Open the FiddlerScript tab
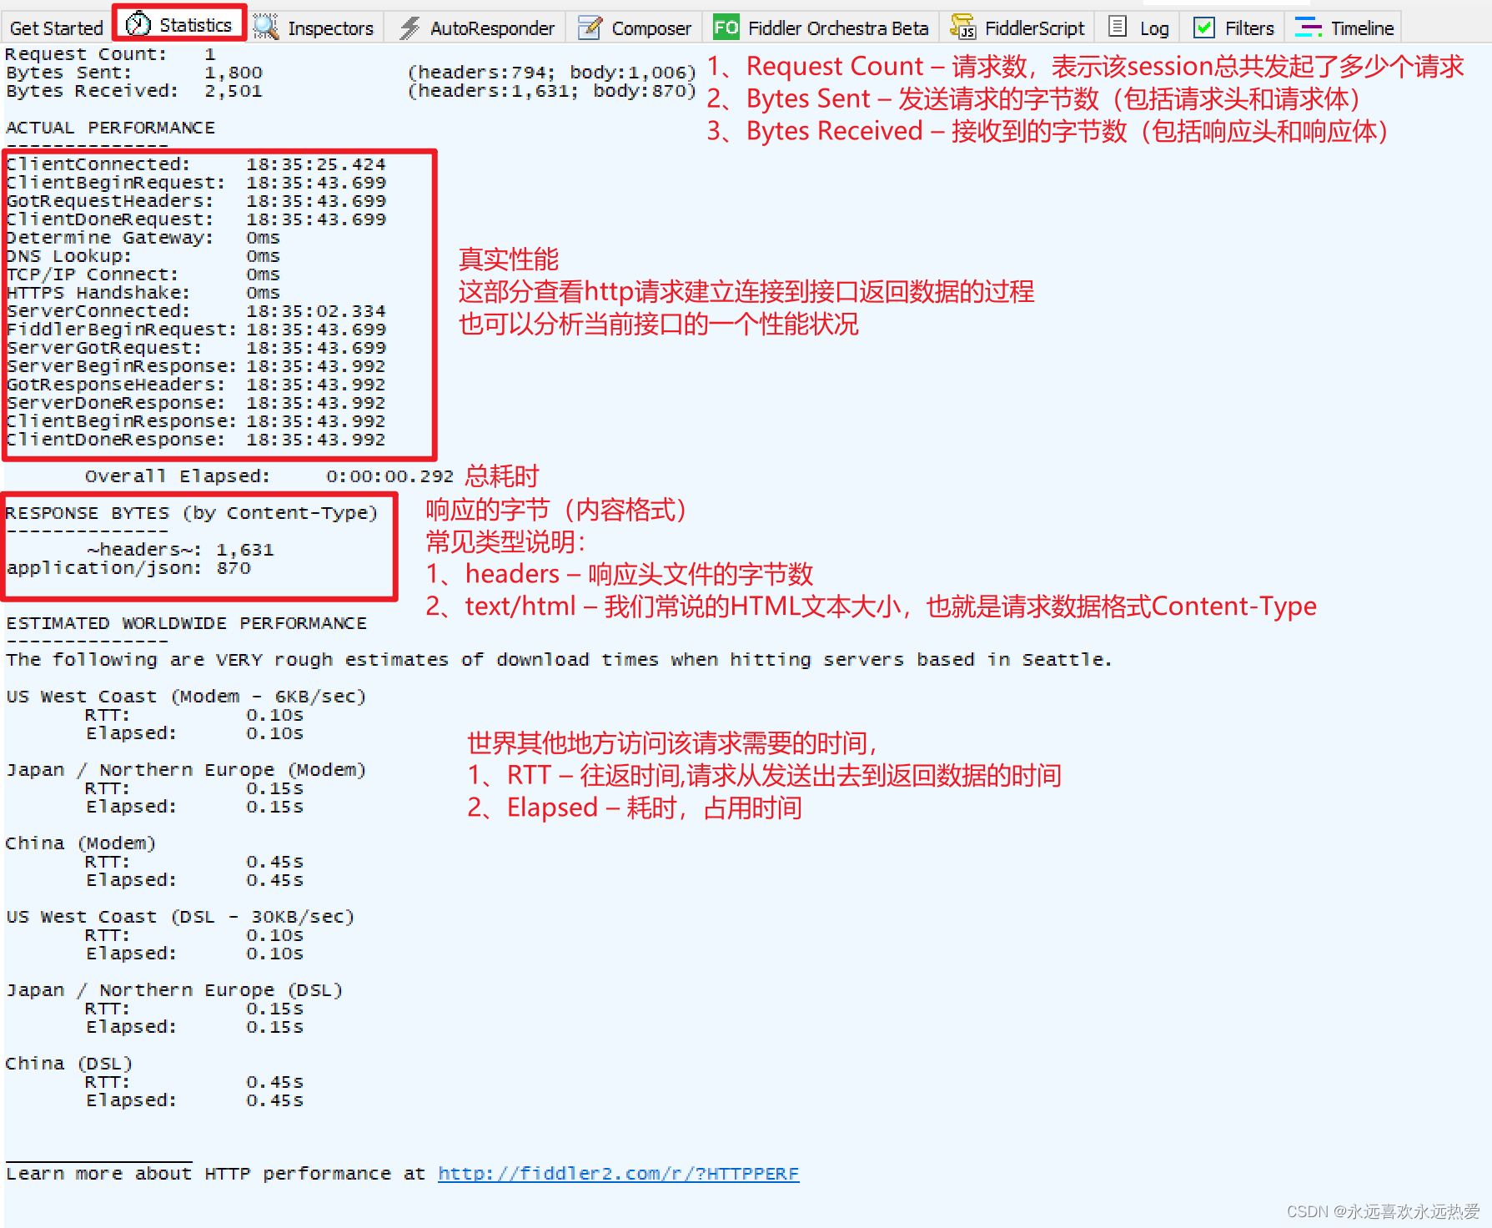The height and width of the screenshot is (1228, 1492). pos(1034,26)
